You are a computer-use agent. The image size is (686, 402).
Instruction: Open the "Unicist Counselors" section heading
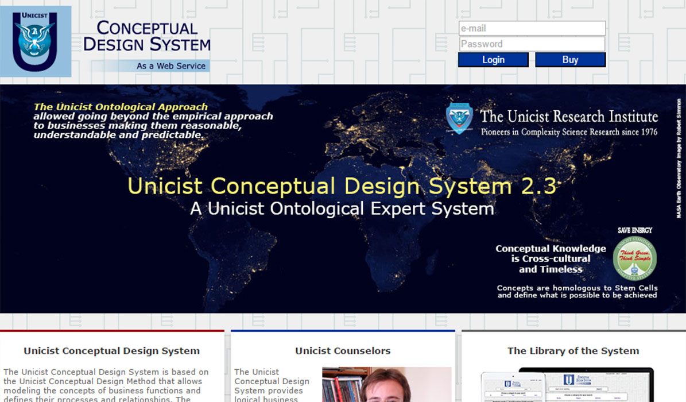coord(343,351)
